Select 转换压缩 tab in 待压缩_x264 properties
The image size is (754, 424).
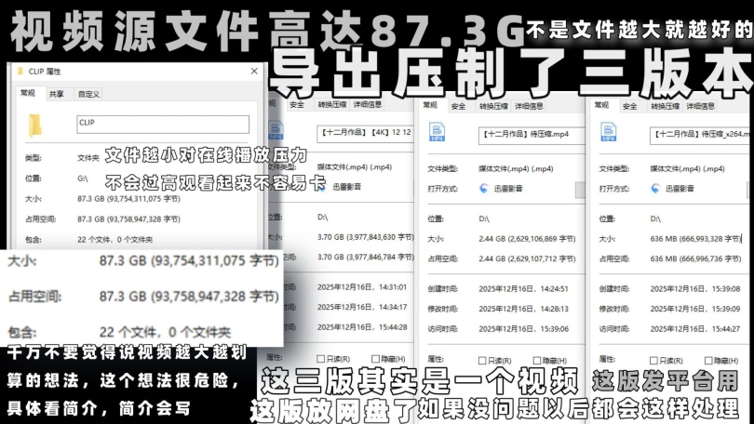(665, 105)
